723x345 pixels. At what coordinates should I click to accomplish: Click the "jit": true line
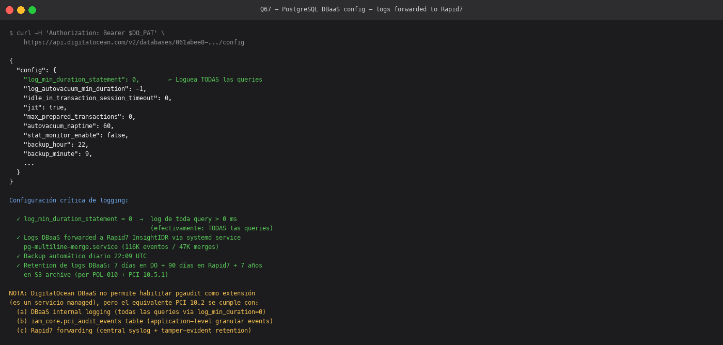pos(45,107)
